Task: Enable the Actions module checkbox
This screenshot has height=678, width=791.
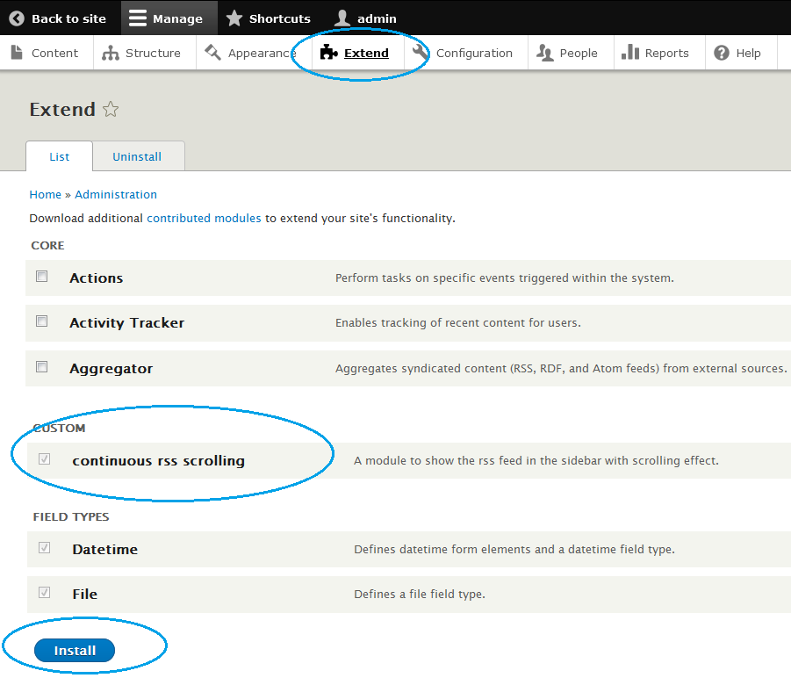Action: click(42, 277)
